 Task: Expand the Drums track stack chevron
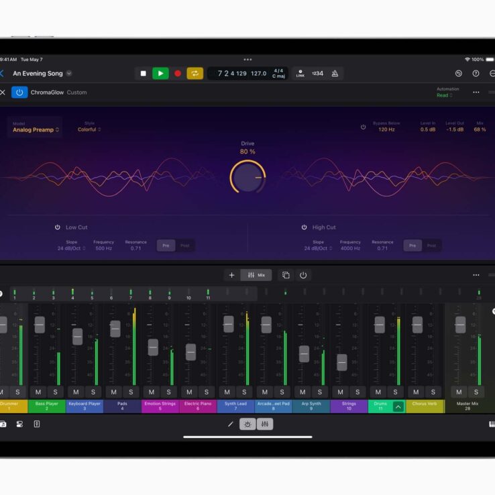(x=398, y=407)
